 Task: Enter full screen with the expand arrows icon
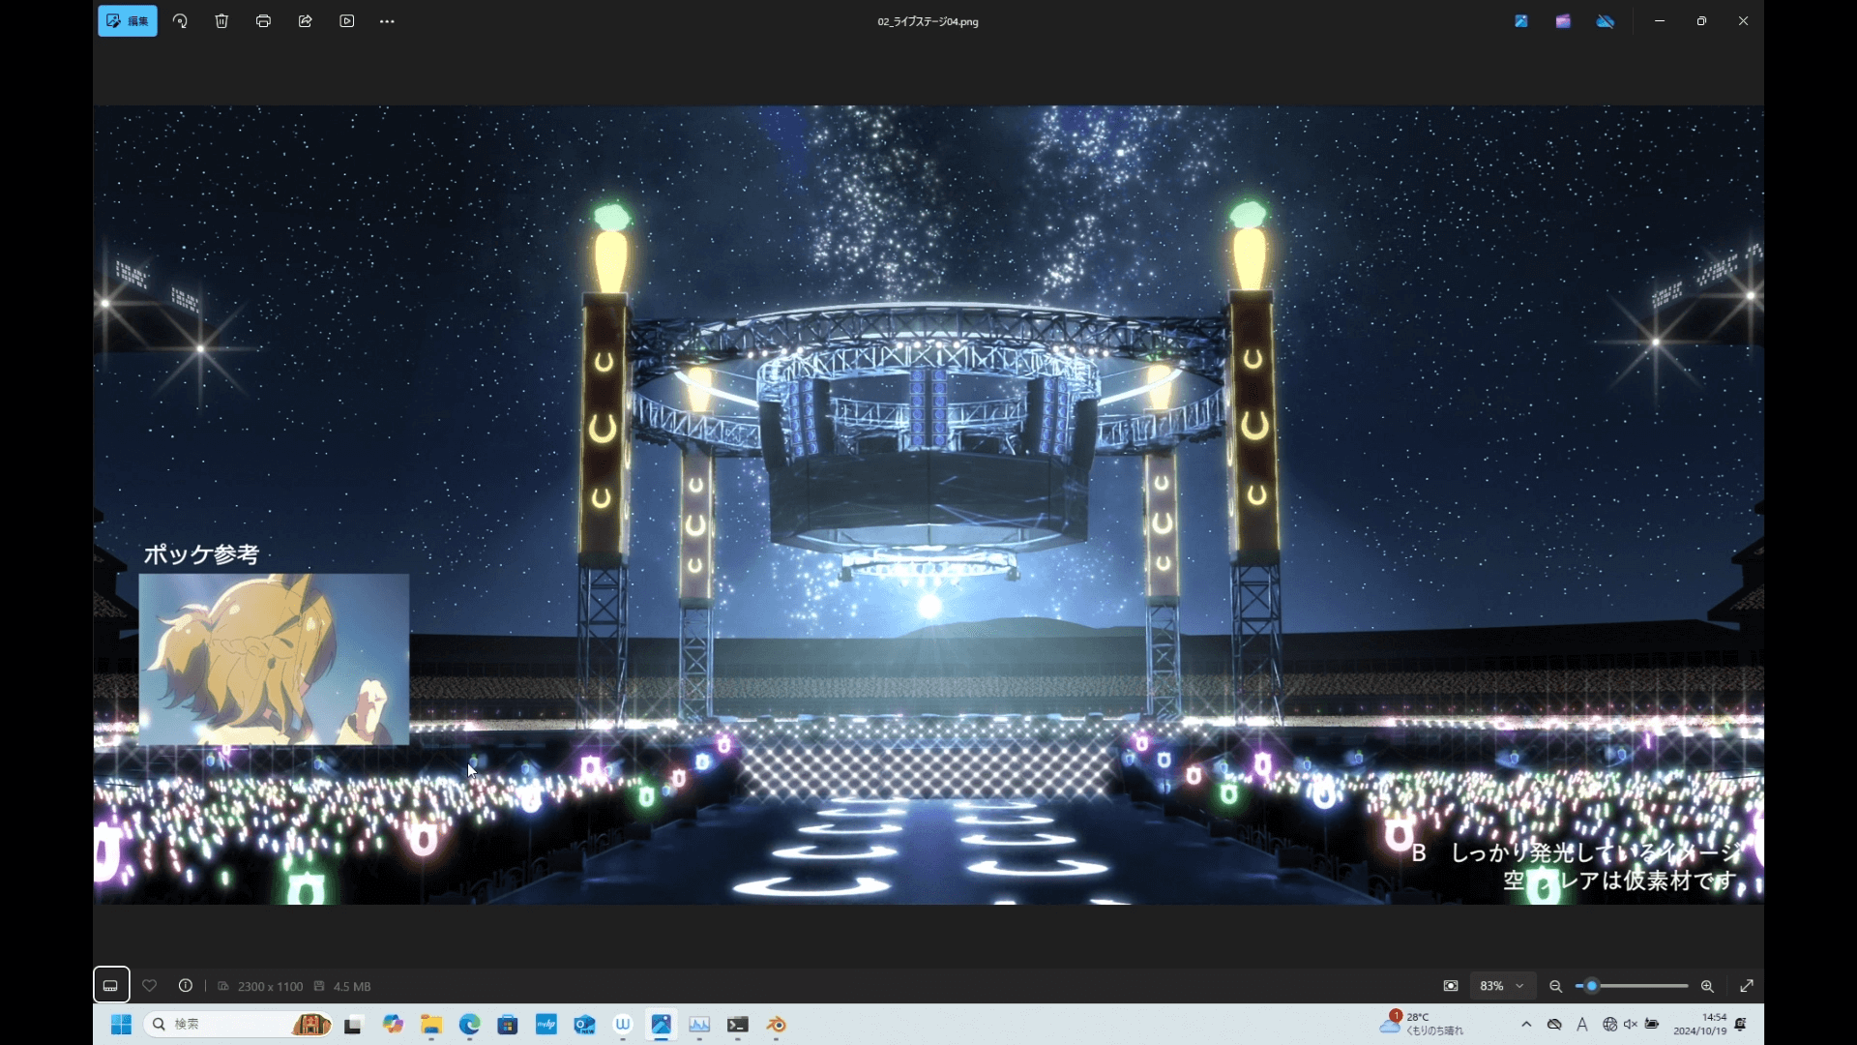[x=1747, y=986]
